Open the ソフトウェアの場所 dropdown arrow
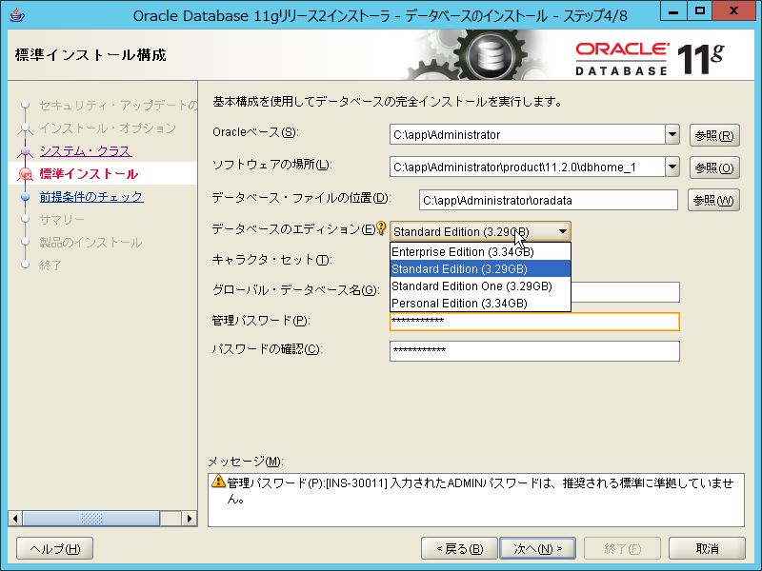Screen dimensions: 762x571 [x=672, y=167]
